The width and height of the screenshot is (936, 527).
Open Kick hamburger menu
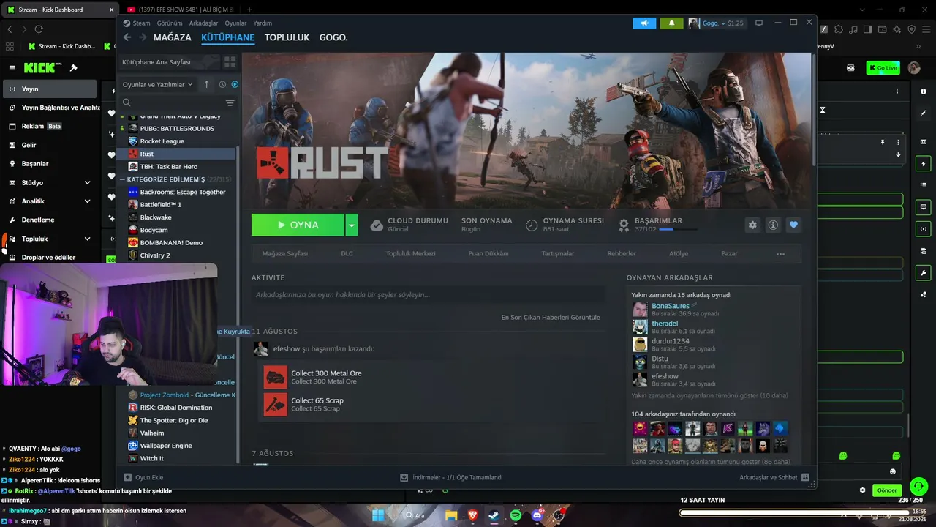point(12,68)
